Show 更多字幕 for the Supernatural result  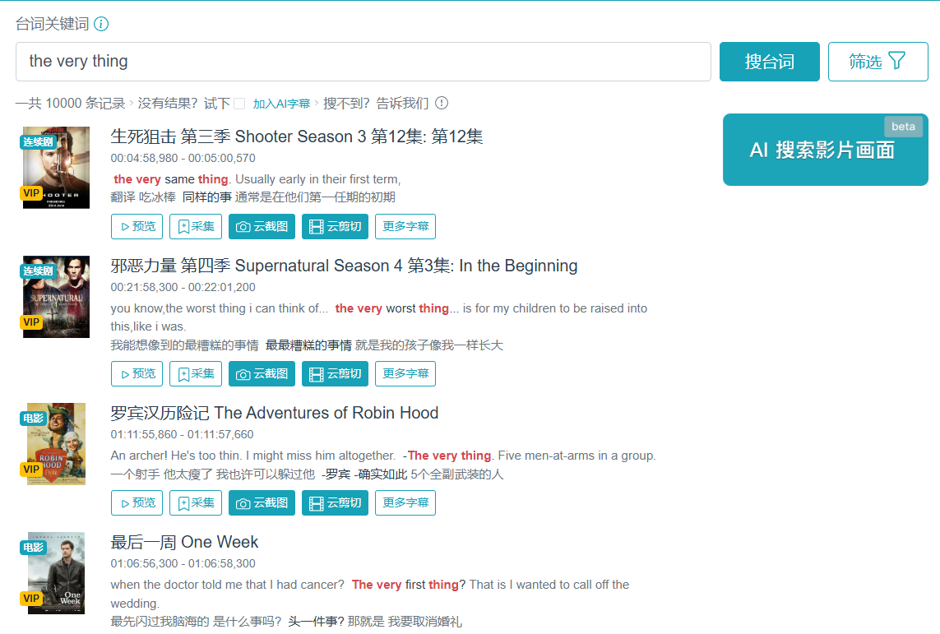pyautogui.click(x=405, y=374)
